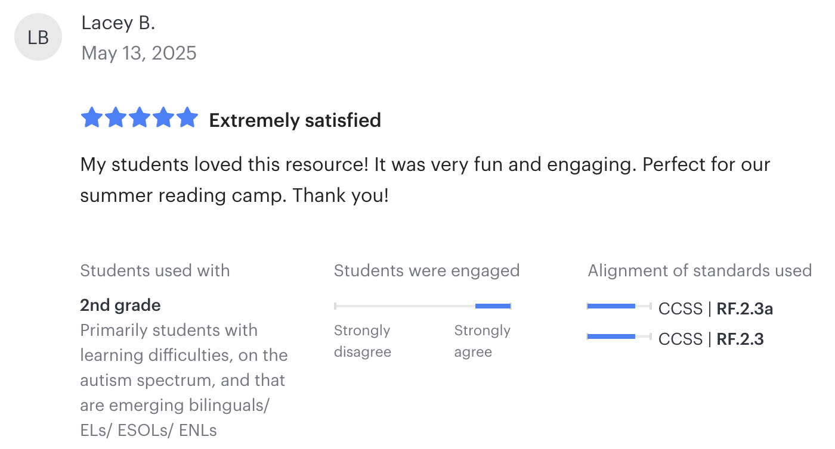
Task: Click the Students used with heading
Action: point(155,270)
